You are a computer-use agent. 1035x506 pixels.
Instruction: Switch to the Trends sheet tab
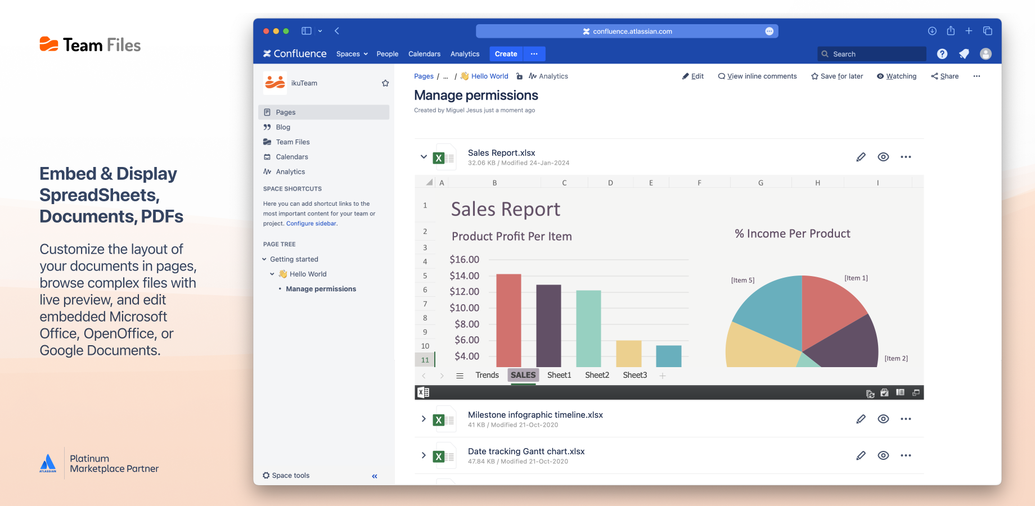pyautogui.click(x=487, y=375)
